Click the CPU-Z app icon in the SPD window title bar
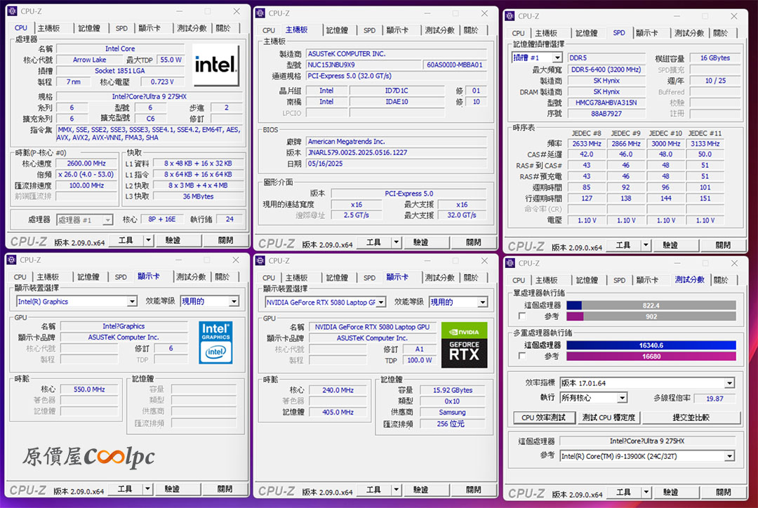Image resolution: width=758 pixels, height=508 pixels. [510, 16]
